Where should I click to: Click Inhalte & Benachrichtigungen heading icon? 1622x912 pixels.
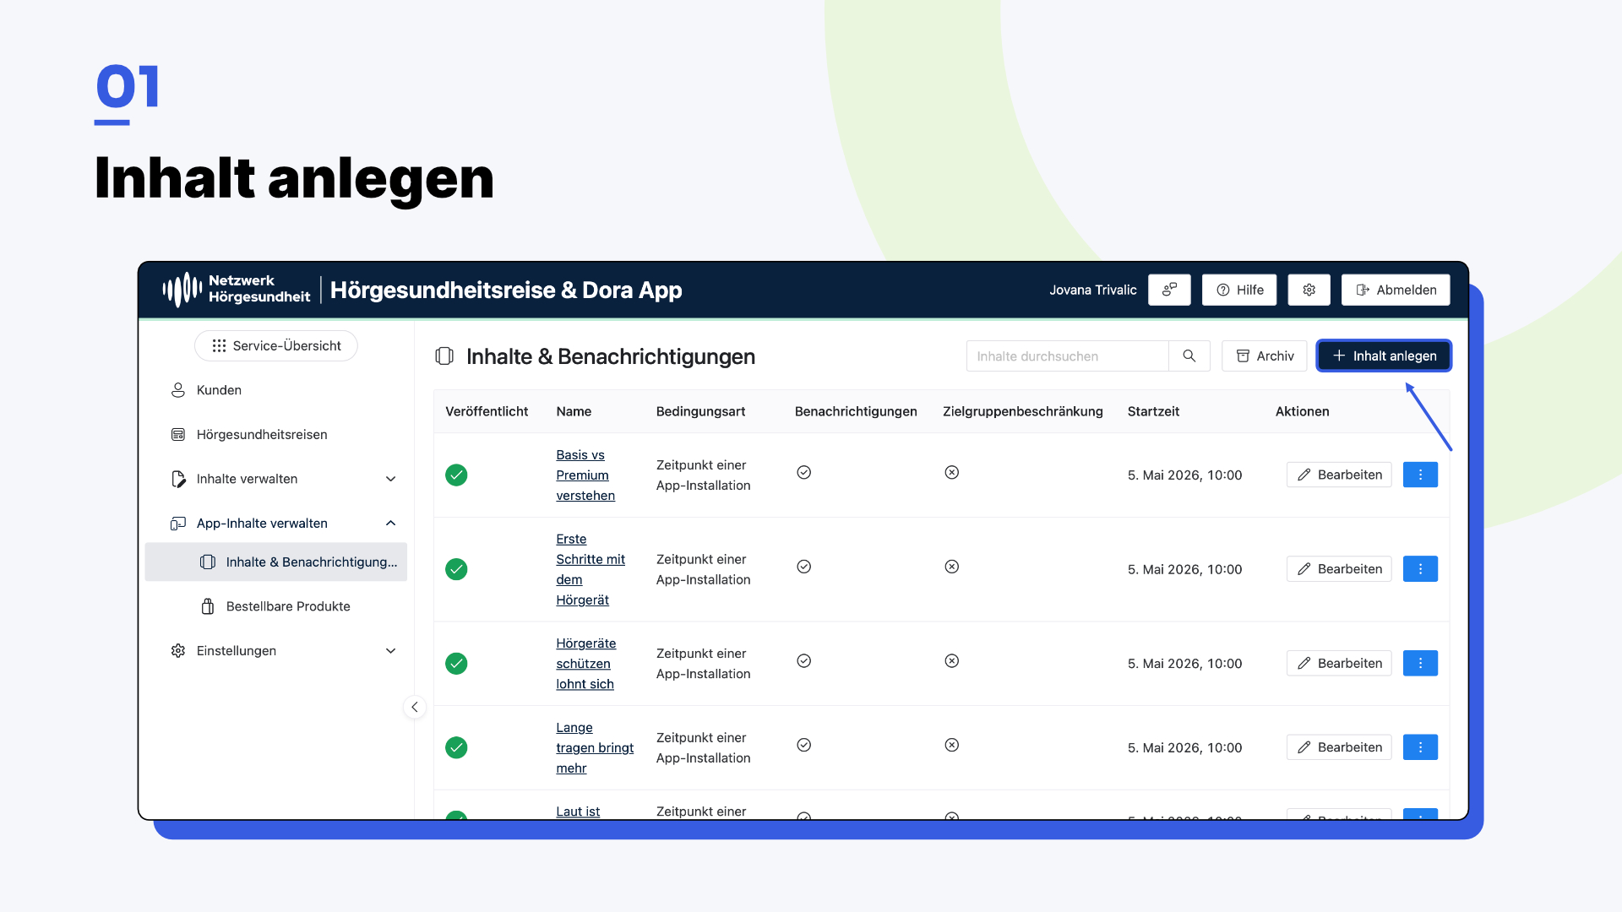tap(444, 356)
